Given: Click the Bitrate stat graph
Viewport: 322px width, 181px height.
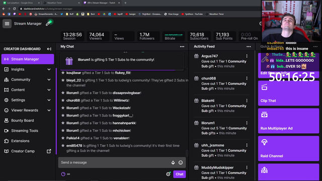Looking at the screenshot, I should 174,36.
